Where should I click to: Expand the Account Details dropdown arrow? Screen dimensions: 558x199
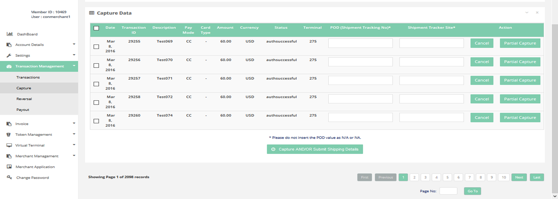coord(74,44)
